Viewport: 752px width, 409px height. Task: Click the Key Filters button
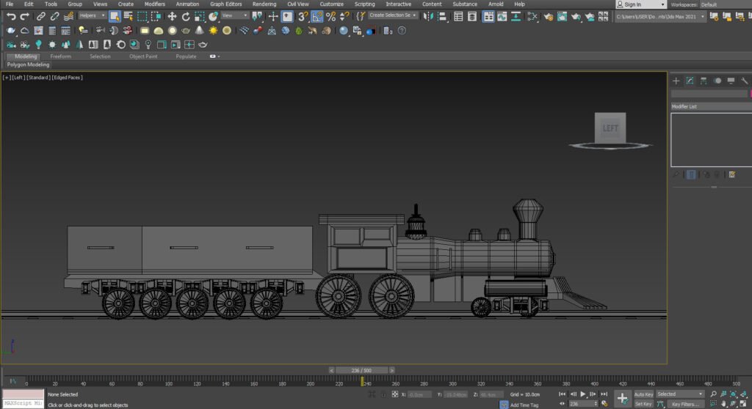coord(684,404)
